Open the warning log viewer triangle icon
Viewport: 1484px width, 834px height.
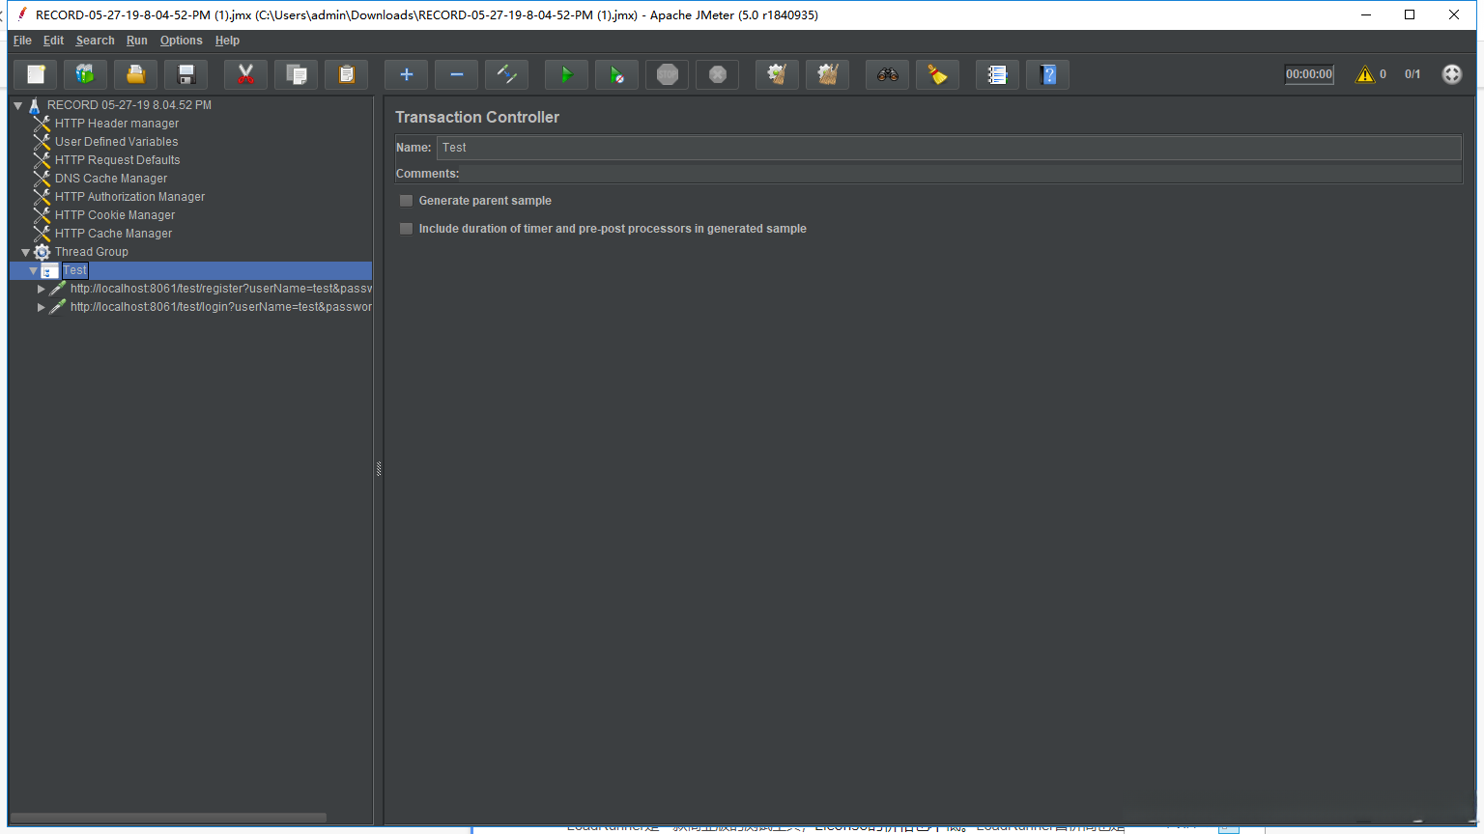pos(1365,74)
